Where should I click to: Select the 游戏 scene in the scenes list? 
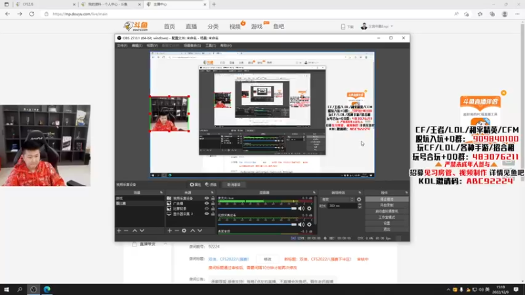pyautogui.click(x=140, y=199)
